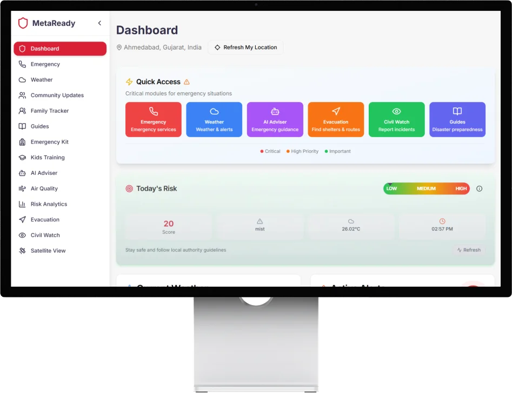The width and height of the screenshot is (512, 393).
Task: Click the Refresh My Location button
Action: (x=245, y=48)
